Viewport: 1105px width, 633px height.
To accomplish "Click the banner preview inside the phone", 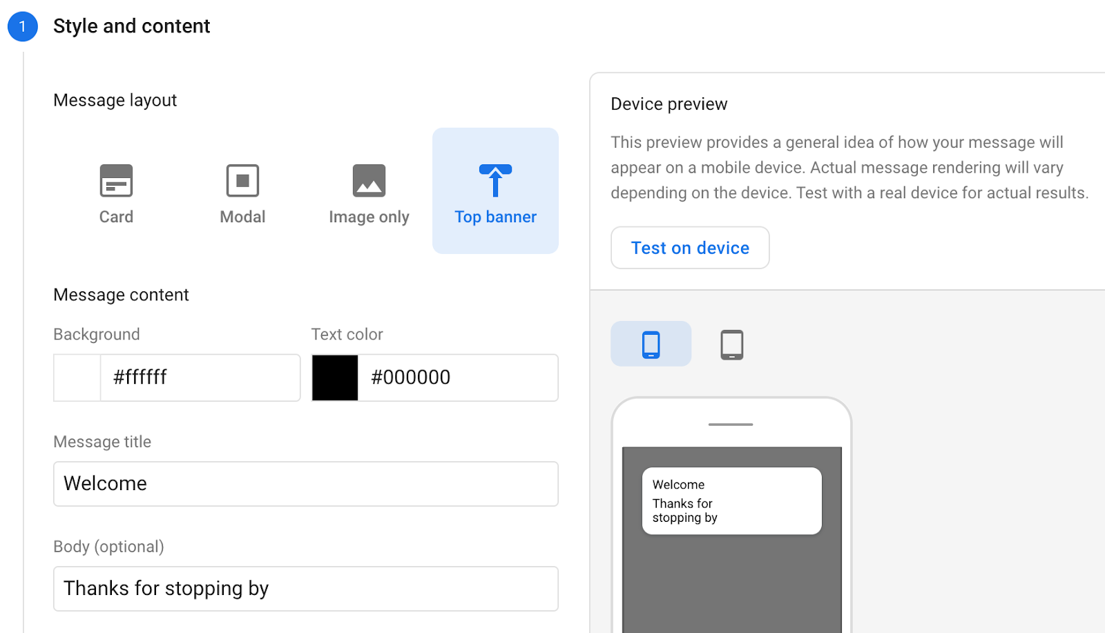I will 731,500.
